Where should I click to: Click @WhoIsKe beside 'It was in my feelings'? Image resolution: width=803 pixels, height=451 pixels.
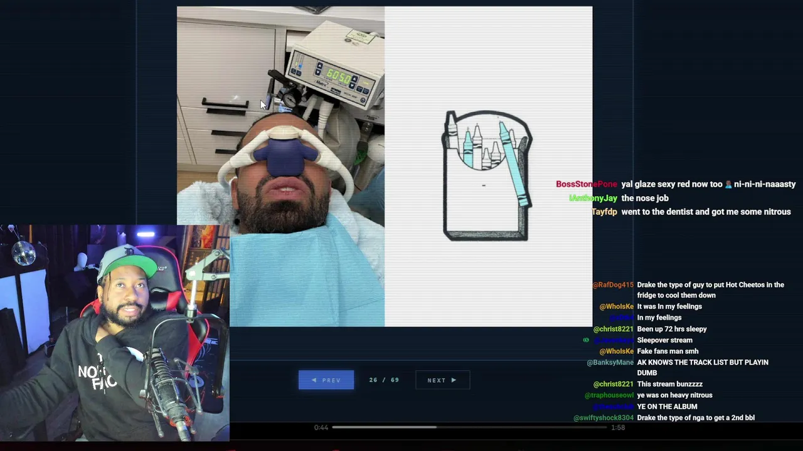[617, 306]
